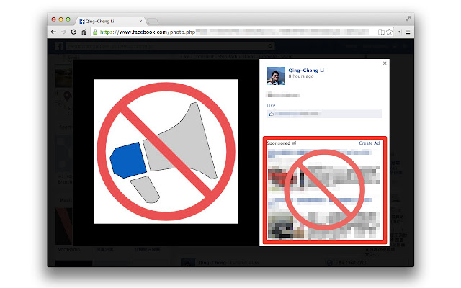This screenshot has height=288, width=461.
Task: Click Qing-Cheng Li's profile picture
Action: click(x=276, y=76)
